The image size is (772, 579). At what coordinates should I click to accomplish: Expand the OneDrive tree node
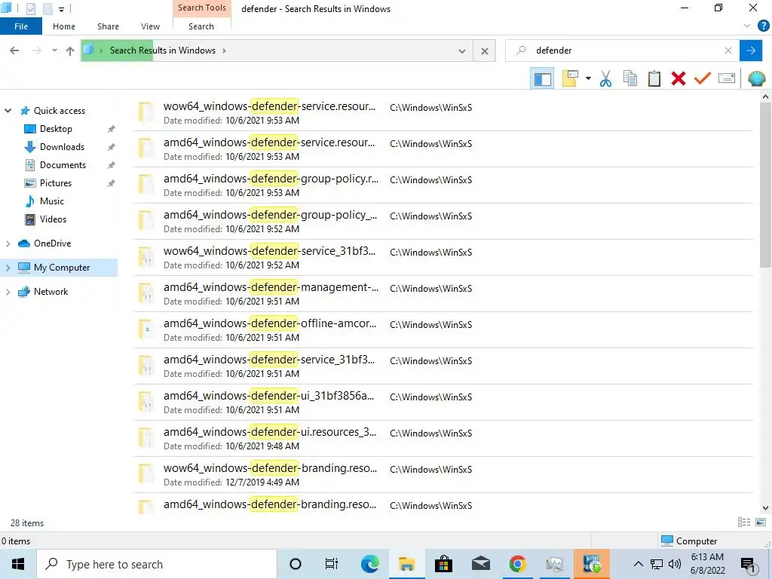point(8,244)
